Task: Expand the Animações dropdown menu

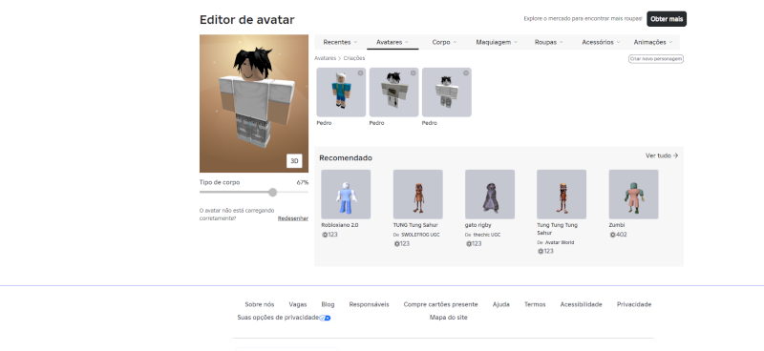Action: pos(653,42)
